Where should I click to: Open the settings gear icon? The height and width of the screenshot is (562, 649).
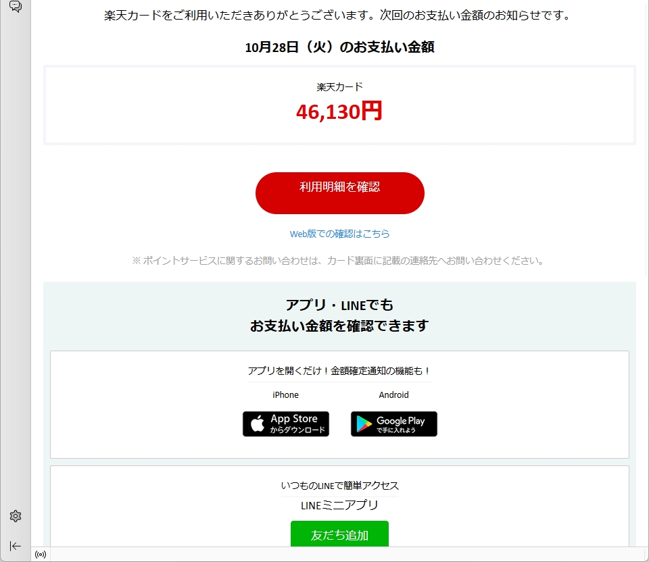point(16,515)
